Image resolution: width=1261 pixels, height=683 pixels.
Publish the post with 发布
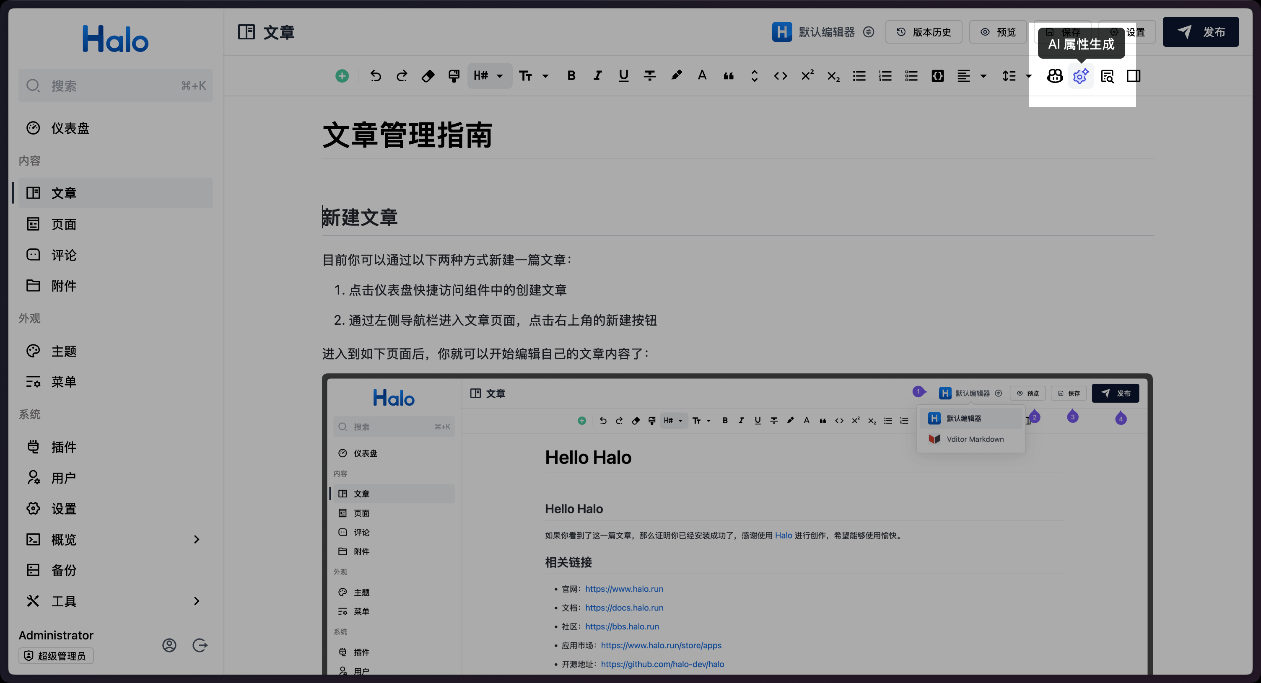(1201, 32)
